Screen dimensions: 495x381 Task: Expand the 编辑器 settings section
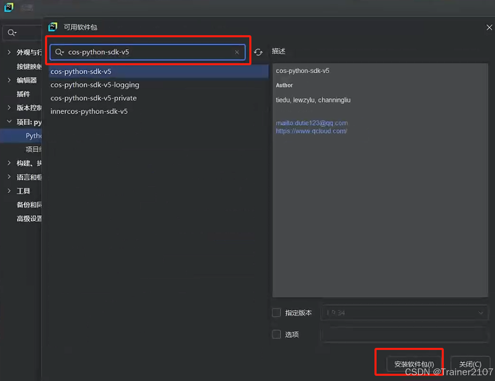click(8, 80)
